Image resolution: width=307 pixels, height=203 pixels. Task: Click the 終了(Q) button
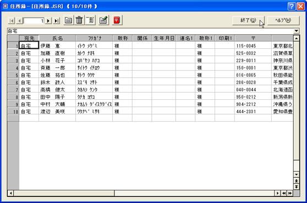tap(248, 20)
